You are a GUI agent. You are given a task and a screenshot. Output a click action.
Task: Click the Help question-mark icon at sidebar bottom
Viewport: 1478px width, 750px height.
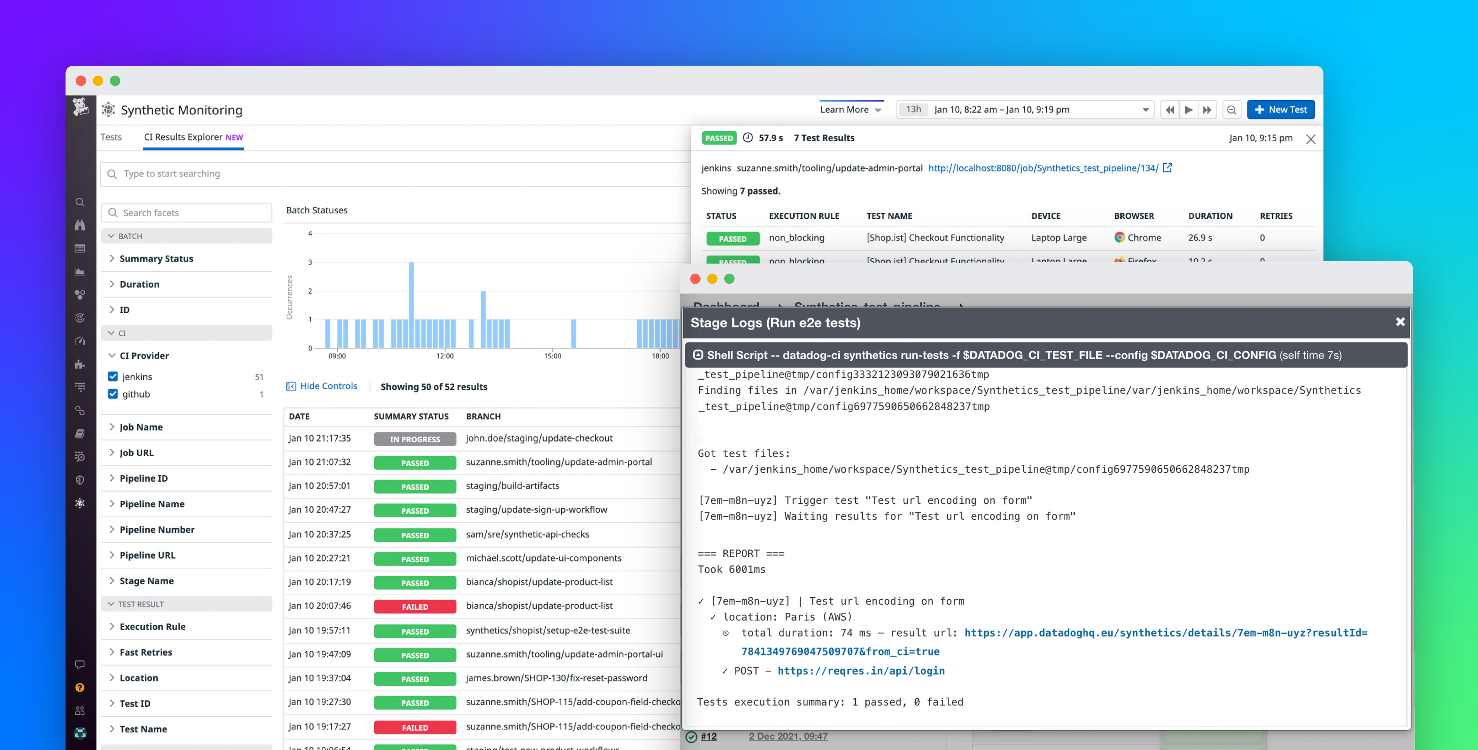pos(81,687)
